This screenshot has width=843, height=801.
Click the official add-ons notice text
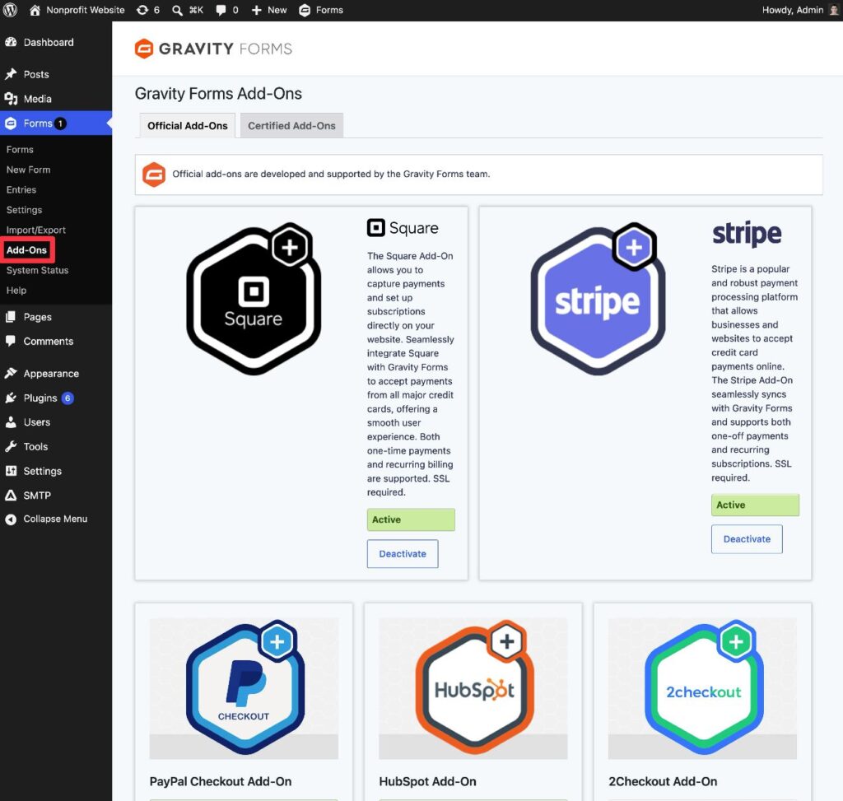[x=331, y=175]
